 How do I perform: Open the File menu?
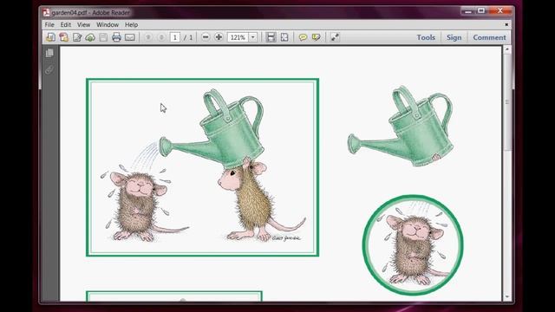tap(49, 25)
